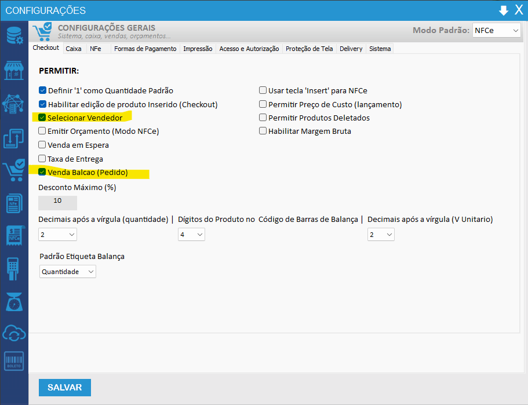The image size is (528, 405).
Task: Click the Boleto barcode icon
Action: coord(14,362)
